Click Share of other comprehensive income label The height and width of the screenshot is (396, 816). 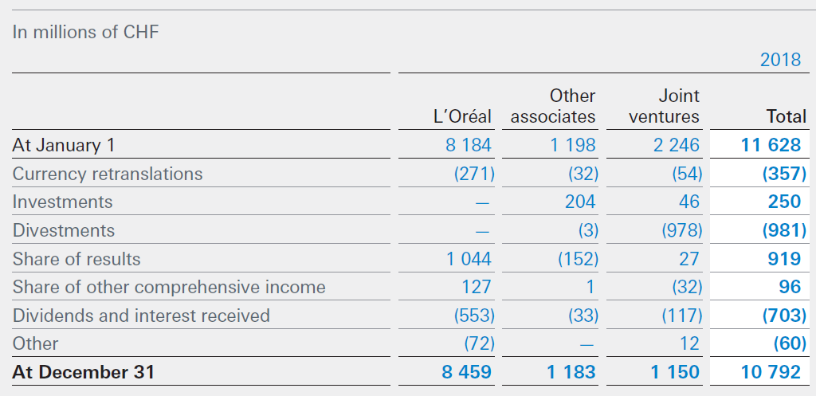pos(169,288)
